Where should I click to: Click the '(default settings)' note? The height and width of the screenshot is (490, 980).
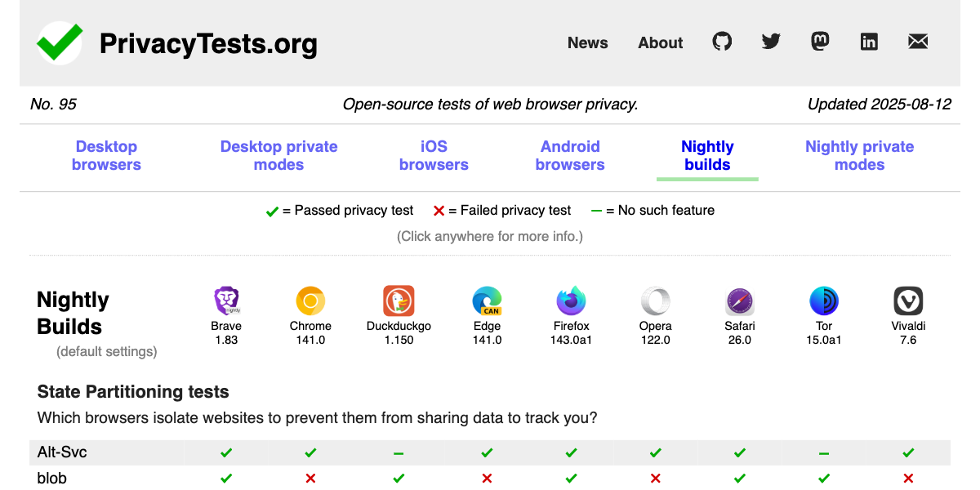(x=107, y=352)
